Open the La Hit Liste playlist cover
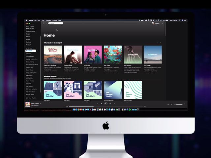This screenshot has height=158, width=211. [x=93, y=55]
